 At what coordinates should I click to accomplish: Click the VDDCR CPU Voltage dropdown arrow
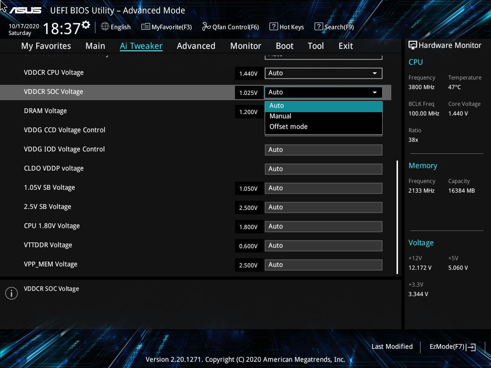374,73
